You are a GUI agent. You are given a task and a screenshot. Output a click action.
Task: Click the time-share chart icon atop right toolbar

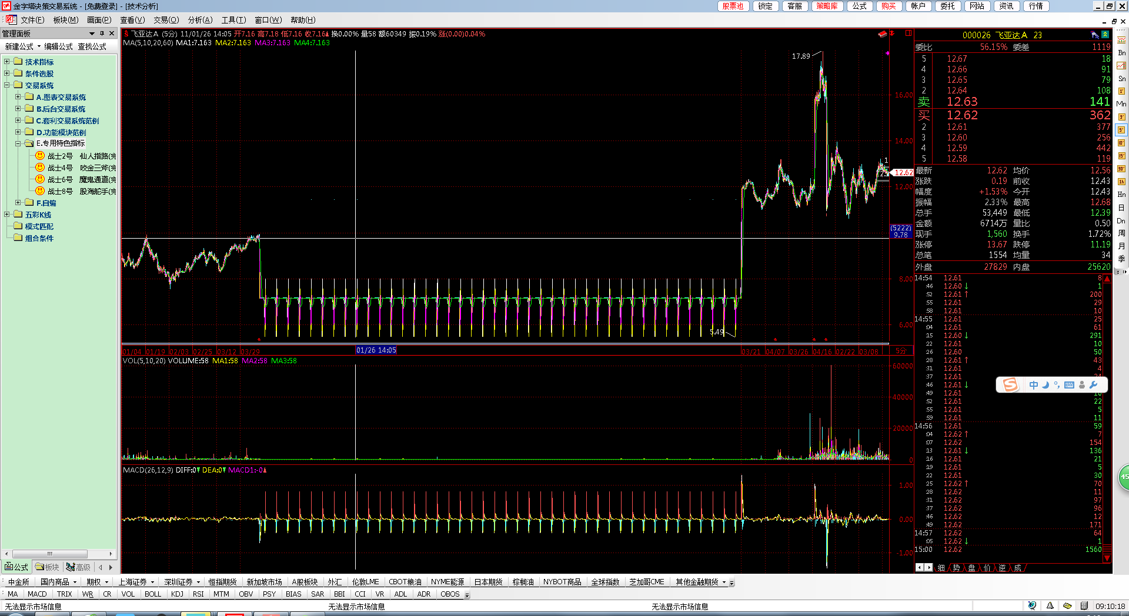[1121, 40]
